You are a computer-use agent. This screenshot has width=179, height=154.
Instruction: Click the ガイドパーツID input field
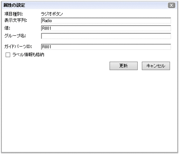[106, 47]
